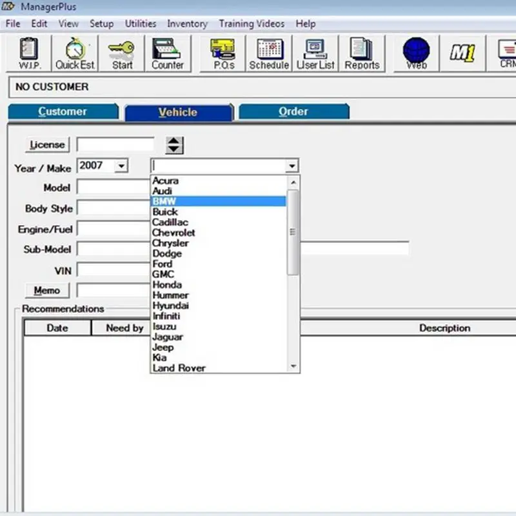
Task: Select Hyundai from make list
Action: [x=219, y=306]
